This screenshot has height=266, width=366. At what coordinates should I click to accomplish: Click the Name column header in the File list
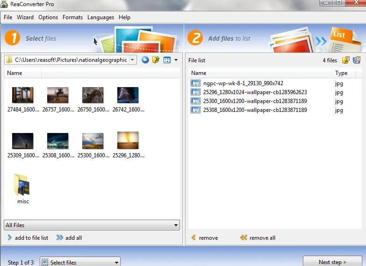pyautogui.click(x=260, y=73)
